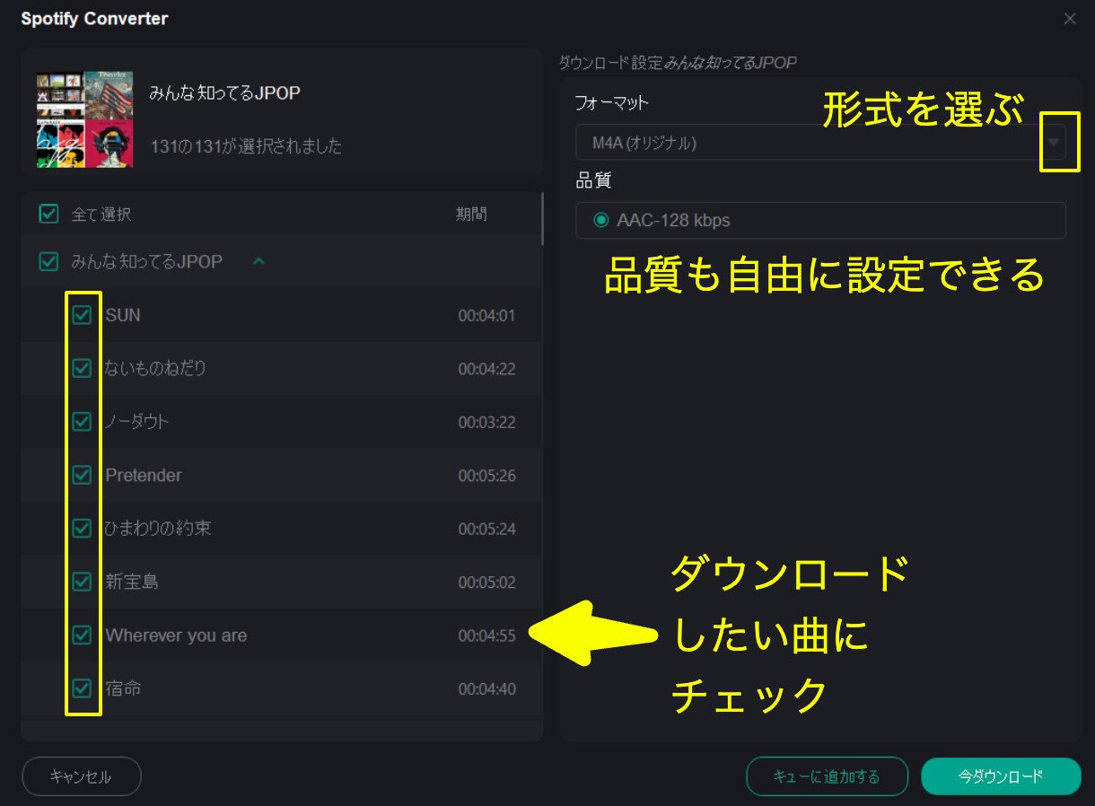Click the Pretender track title
The height and width of the screenshot is (806, 1095).
(144, 475)
